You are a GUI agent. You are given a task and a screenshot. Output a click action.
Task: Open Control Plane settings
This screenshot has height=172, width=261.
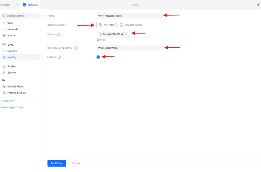pos(20,86)
